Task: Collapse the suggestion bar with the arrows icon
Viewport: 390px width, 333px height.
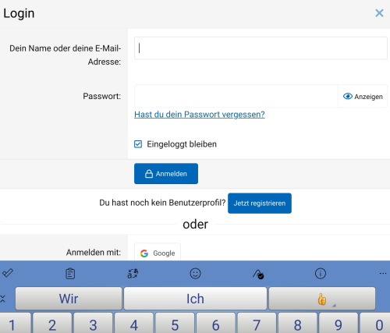Action: click(x=3, y=299)
